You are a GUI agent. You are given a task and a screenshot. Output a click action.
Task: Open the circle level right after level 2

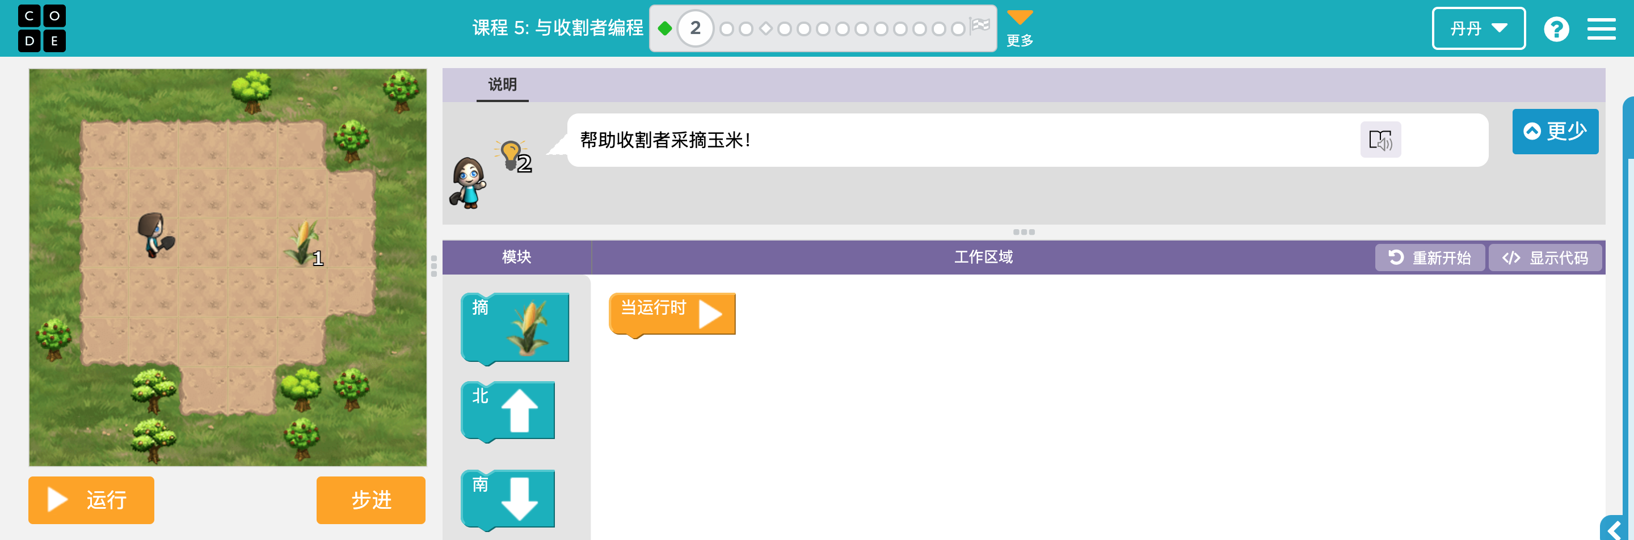pyautogui.click(x=727, y=29)
